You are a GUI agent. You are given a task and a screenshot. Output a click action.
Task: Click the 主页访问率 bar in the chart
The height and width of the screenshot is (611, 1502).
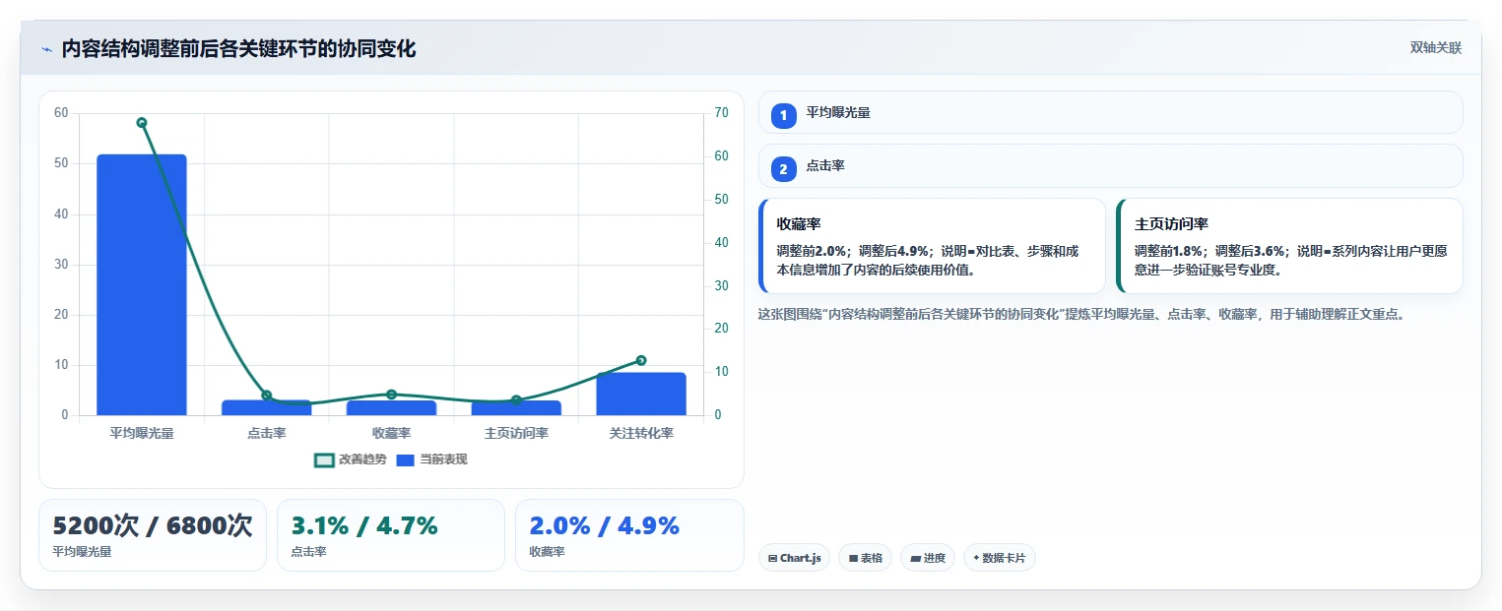point(516,407)
